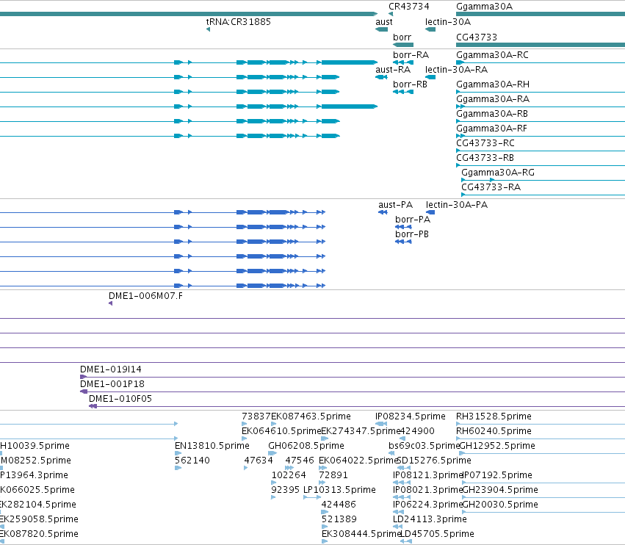Screen dimensions: 625x545
Task: Click the lectin-30A-PA protein label
Action: pos(456,205)
